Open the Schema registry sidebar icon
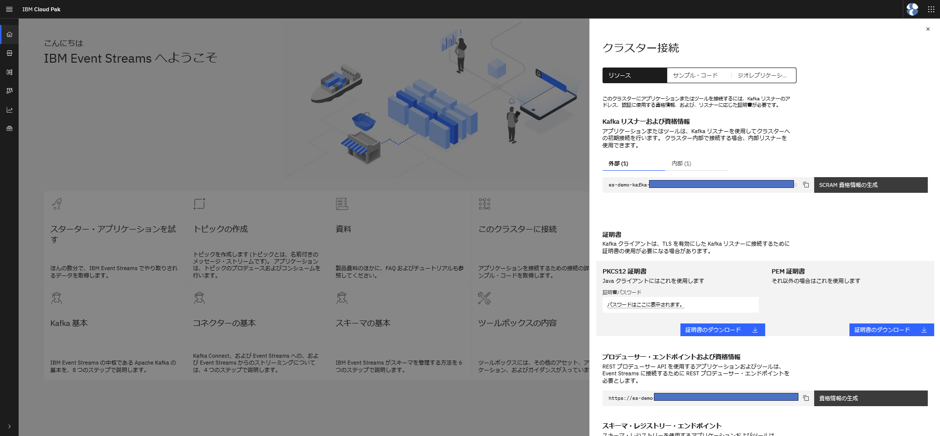The height and width of the screenshot is (436, 940). coord(9,72)
